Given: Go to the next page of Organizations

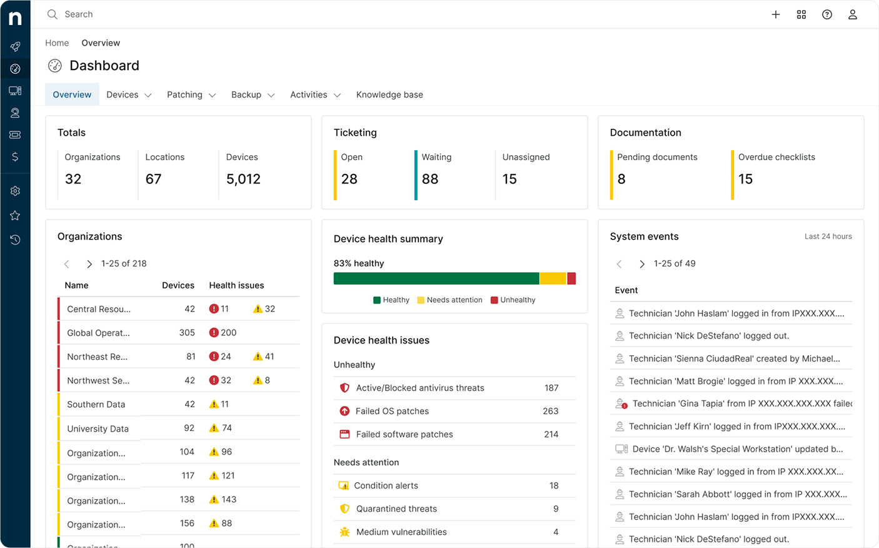Looking at the screenshot, I should pyautogui.click(x=89, y=264).
